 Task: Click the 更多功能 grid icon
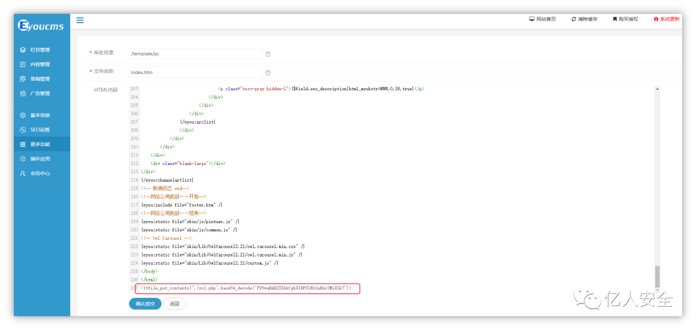[x=23, y=144]
